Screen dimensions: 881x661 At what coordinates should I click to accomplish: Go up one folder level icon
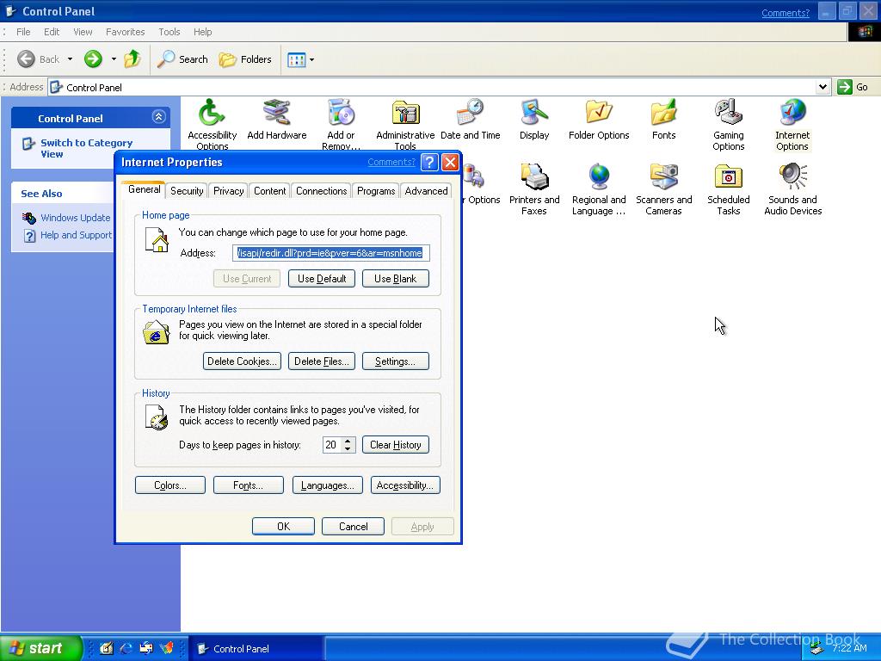pyautogui.click(x=132, y=59)
